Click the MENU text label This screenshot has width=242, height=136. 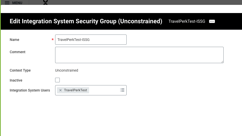click(x=17, y=3)
